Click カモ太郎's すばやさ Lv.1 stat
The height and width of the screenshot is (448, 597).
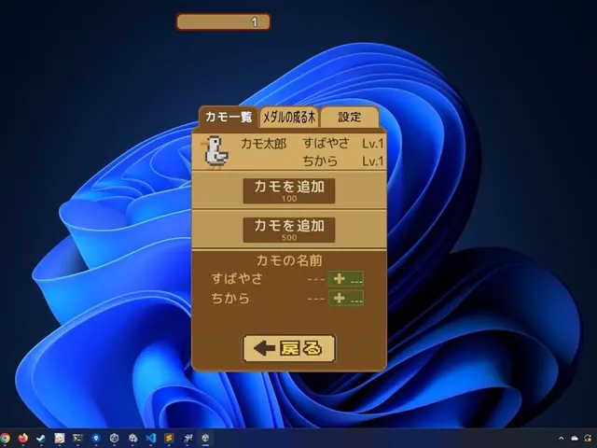click(343, 144)
